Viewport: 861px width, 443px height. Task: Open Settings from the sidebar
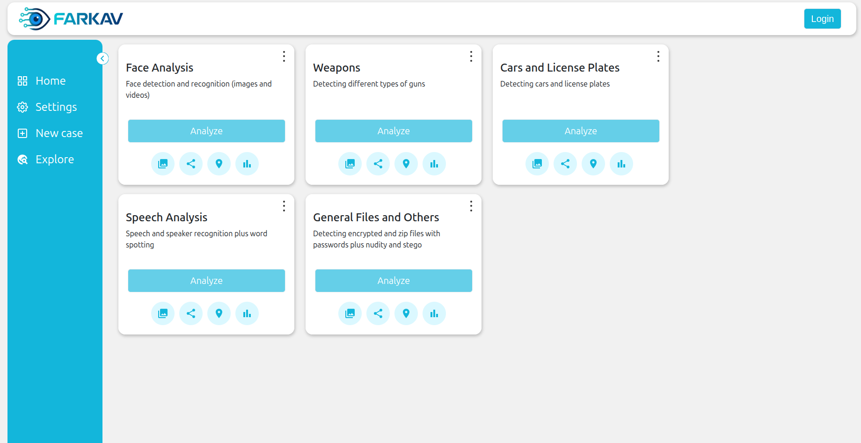click(x=56, y=107)
